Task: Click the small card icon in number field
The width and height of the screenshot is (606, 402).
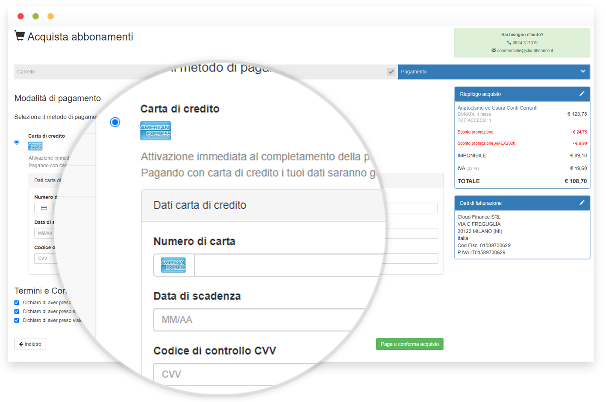Action: pyautogui.click(x=44, y=208)
